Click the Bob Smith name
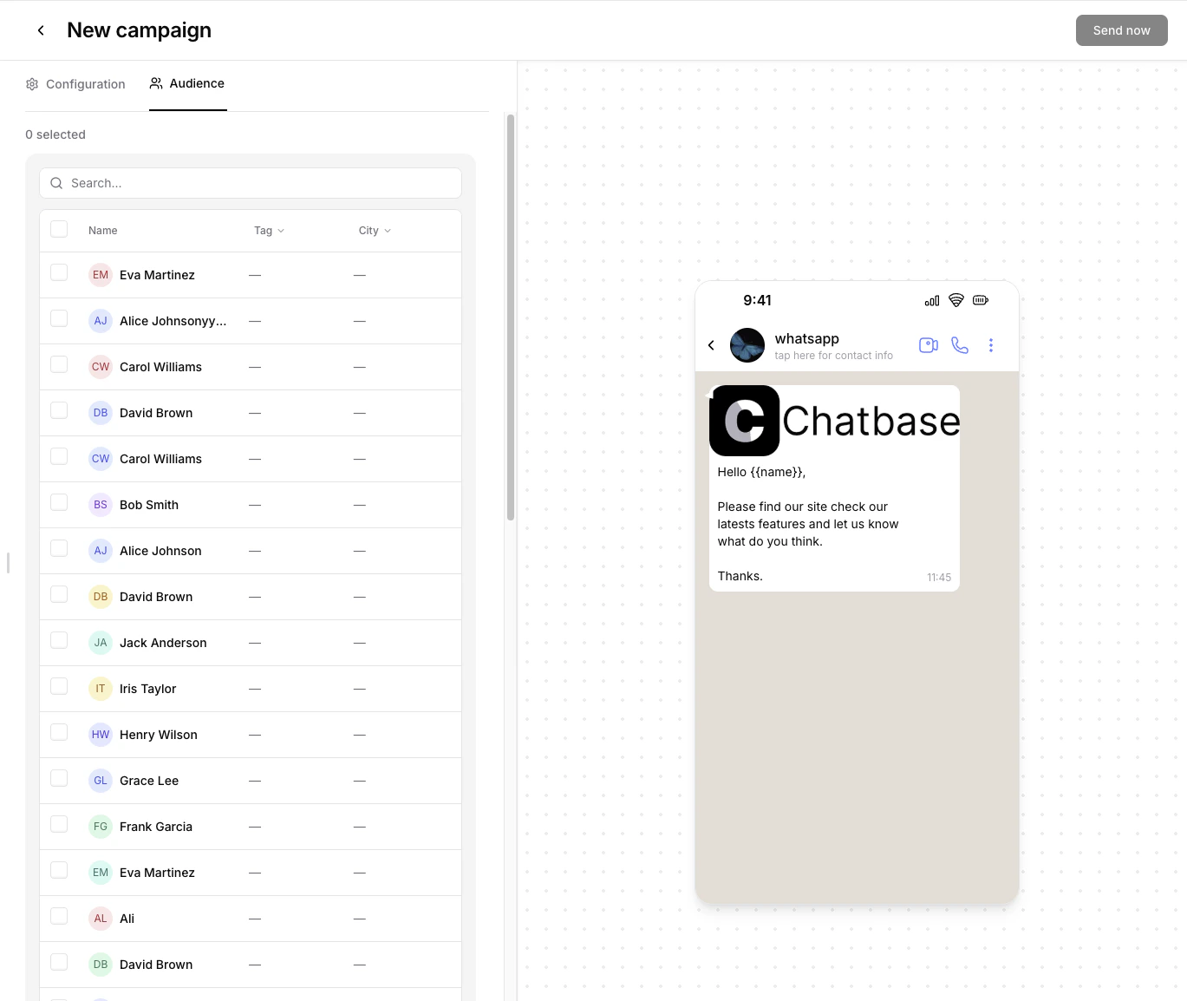The image size is (1187, 1001). click(149, 505)
